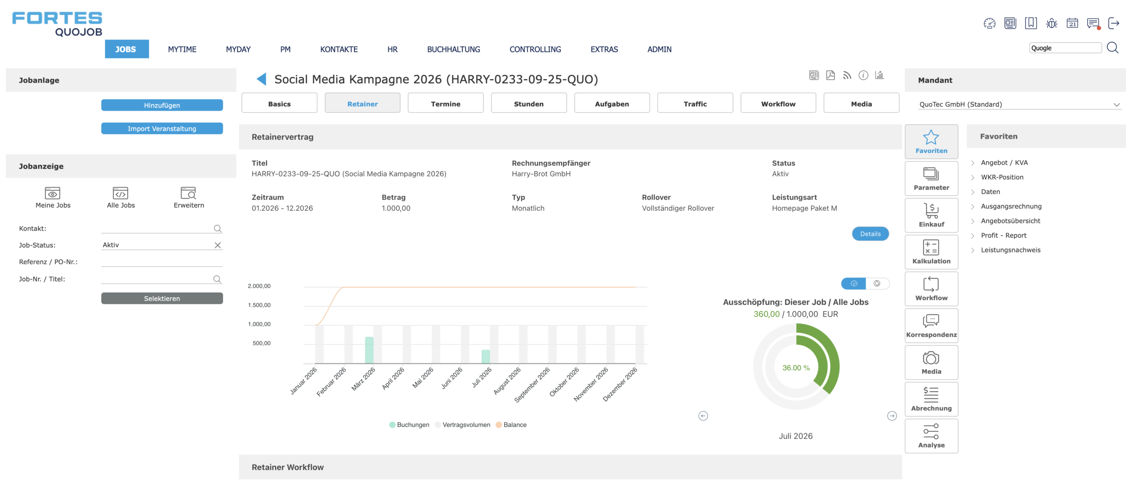The height and width of the screenshot is (487, 1126).
Task: Click the blue back arrow
Action: [x=261, y=79]
